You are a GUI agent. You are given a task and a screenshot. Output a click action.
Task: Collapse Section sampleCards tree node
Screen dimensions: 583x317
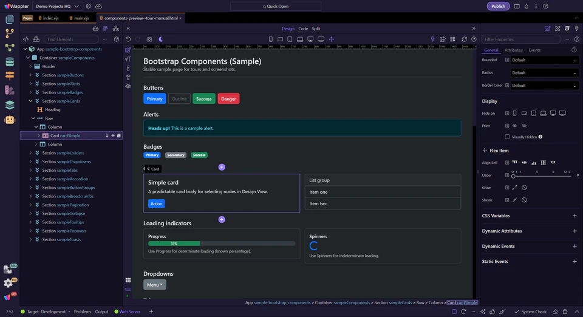click(30, 101)
